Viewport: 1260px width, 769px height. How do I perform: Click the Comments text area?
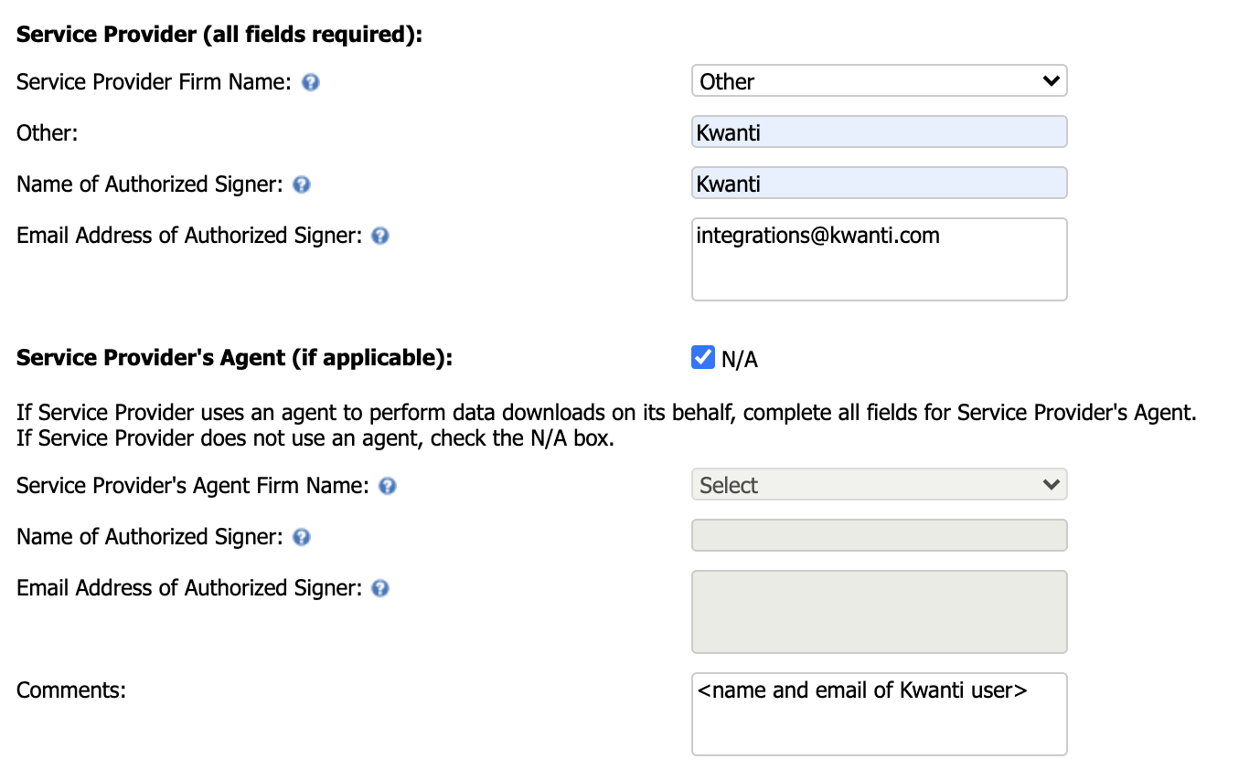point(880,714)
